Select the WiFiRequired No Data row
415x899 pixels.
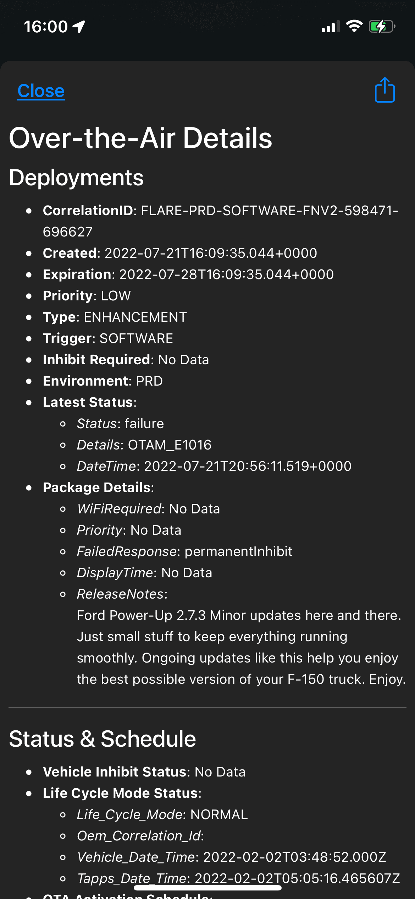(148, 508)
